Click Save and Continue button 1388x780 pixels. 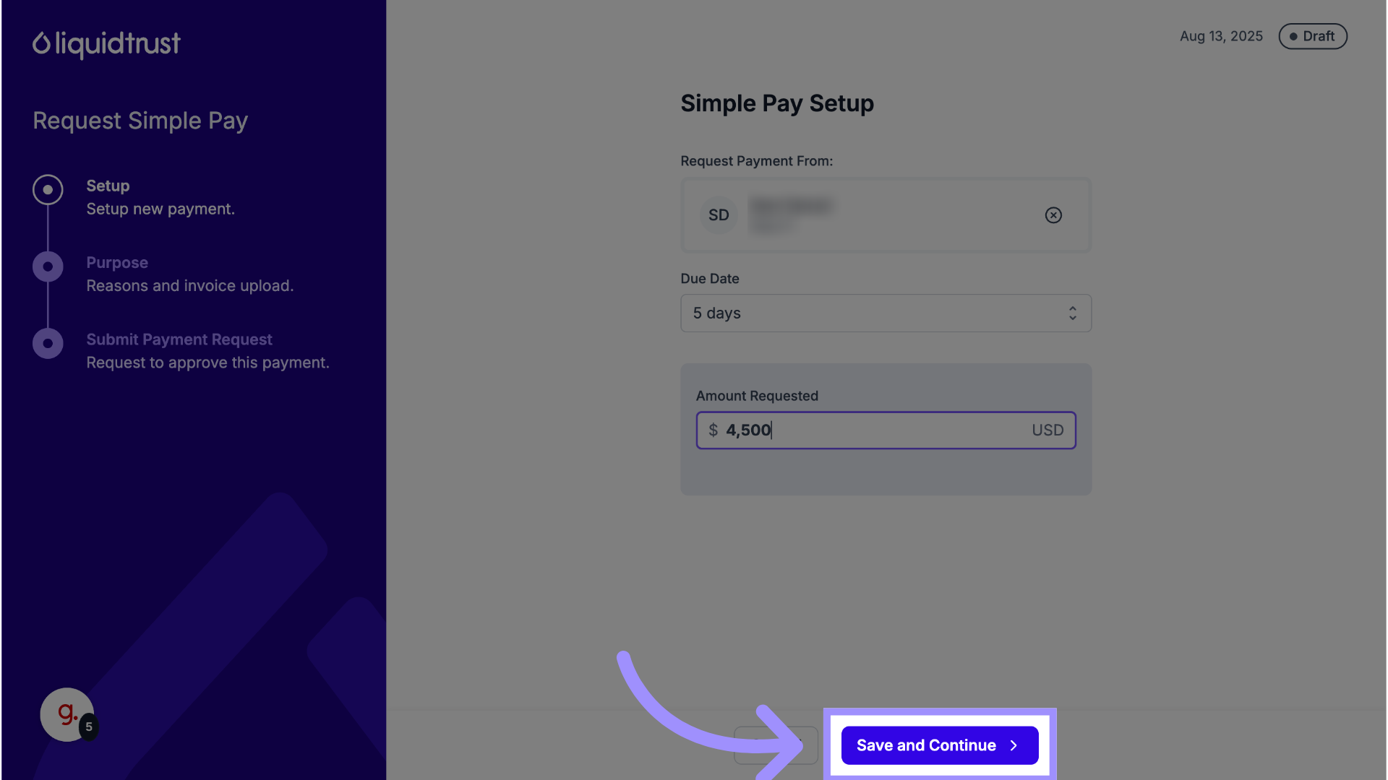click(x=926, y=745)
